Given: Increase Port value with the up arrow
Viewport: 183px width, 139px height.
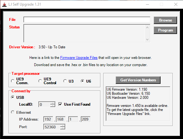Looking at the screenshot, I should click(x=63, y=126).
